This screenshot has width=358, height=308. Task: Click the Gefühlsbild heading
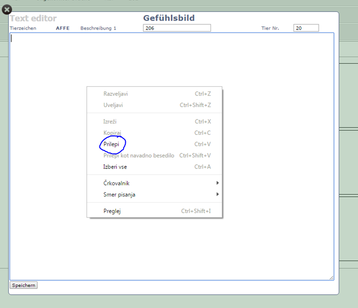click(169, 18)
